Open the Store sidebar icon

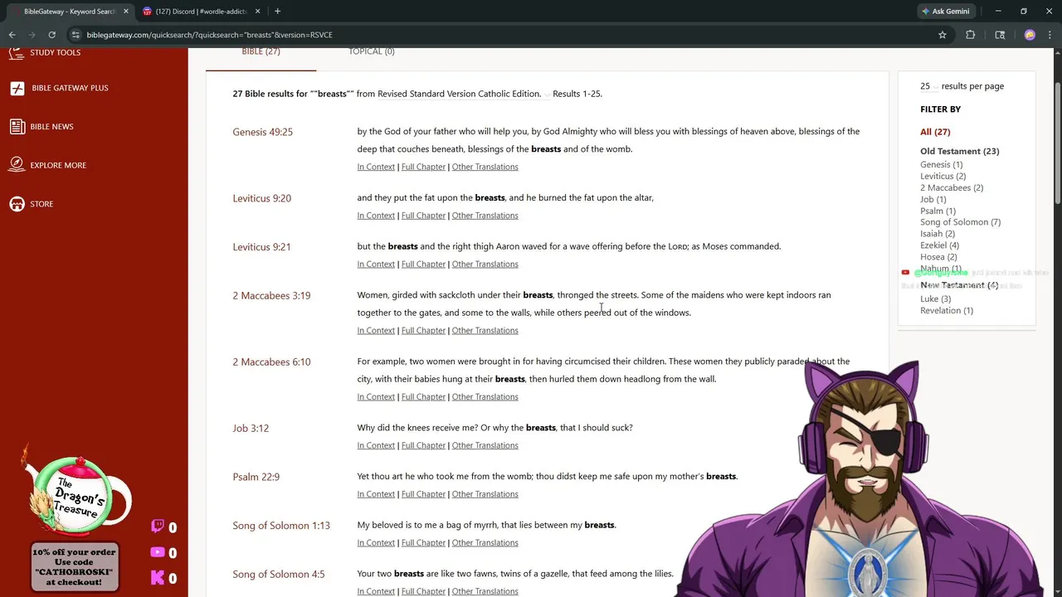click(x=17, y=204)
